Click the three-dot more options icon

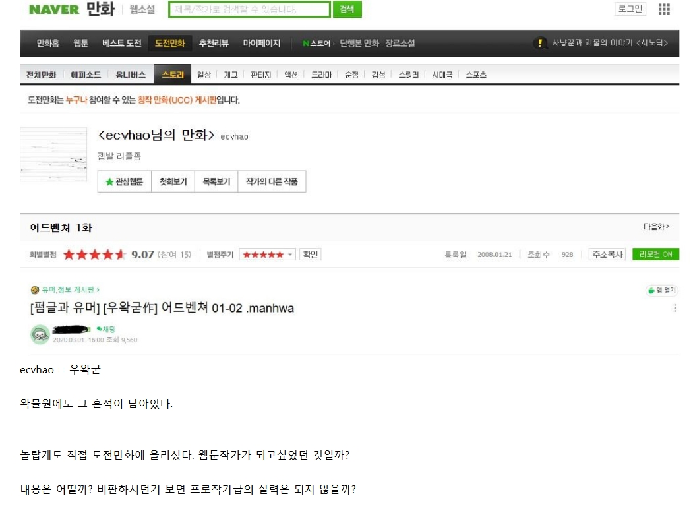(x=674, y=308)
